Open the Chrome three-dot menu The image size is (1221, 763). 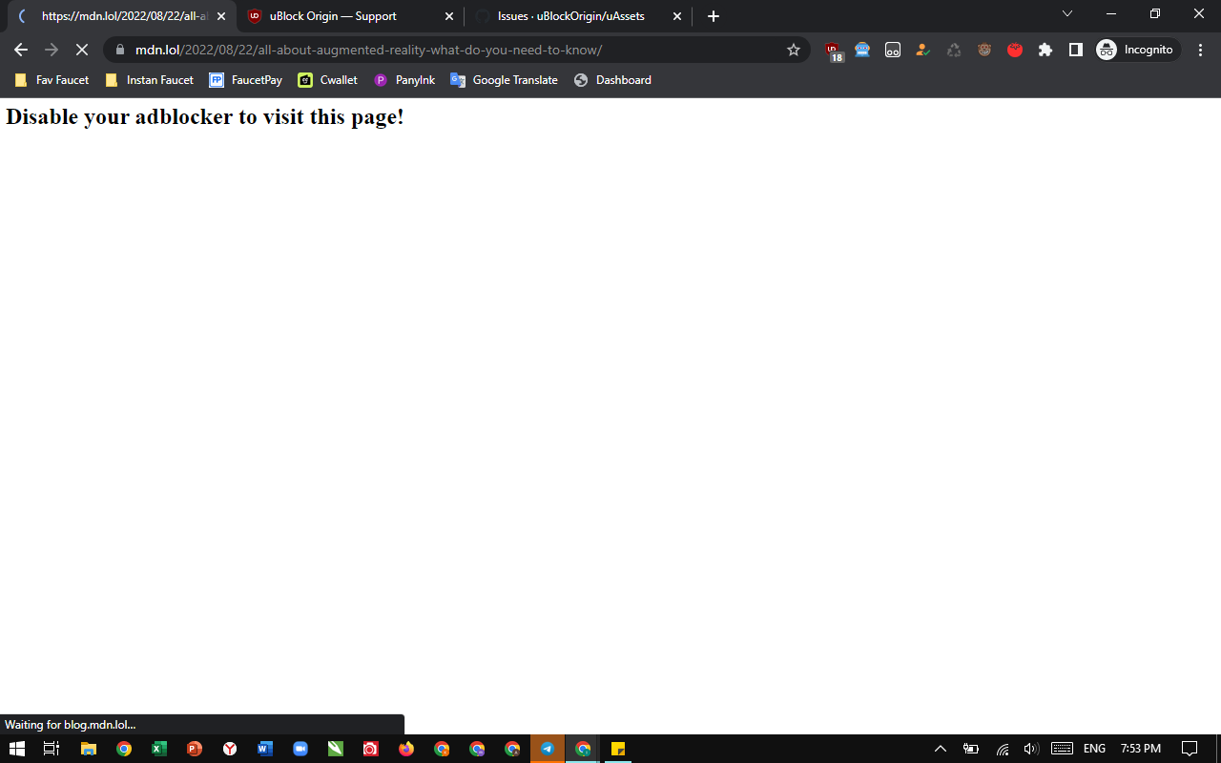tap(1200, 49)
